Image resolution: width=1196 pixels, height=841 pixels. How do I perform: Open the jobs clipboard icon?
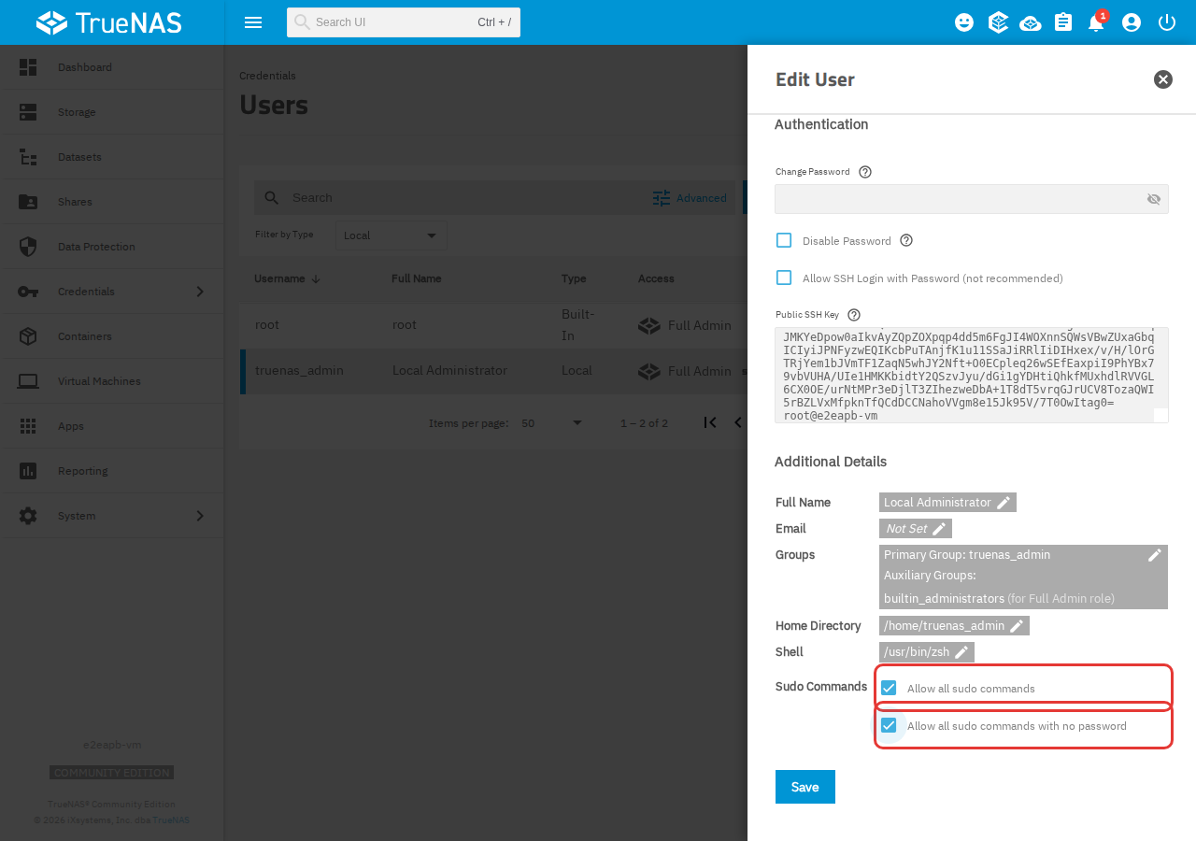point(1063,22)
